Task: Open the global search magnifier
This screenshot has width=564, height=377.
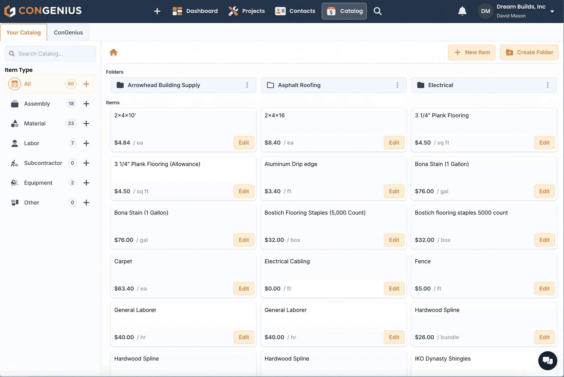Action: click(377, 11)
